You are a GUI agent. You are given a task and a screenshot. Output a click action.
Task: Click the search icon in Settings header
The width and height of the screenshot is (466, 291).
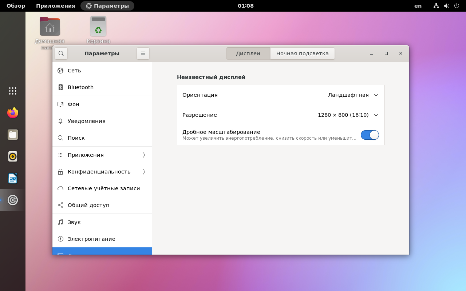[x=61, y=53]
